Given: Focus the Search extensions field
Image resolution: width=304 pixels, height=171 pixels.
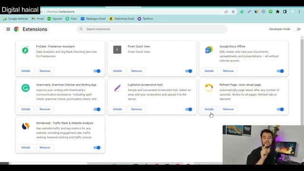Looking at the screenshot, I should 152,29.
